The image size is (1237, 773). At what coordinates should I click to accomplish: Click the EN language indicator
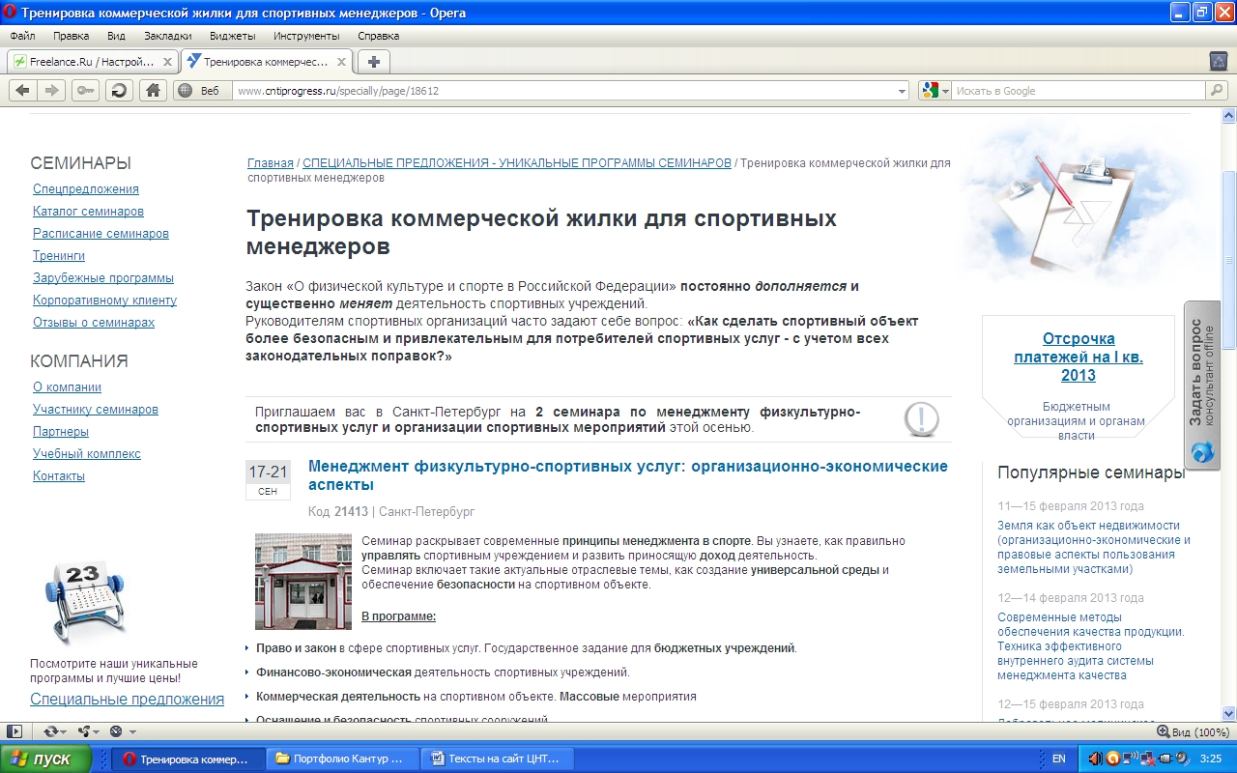(x=1059, y=759)
